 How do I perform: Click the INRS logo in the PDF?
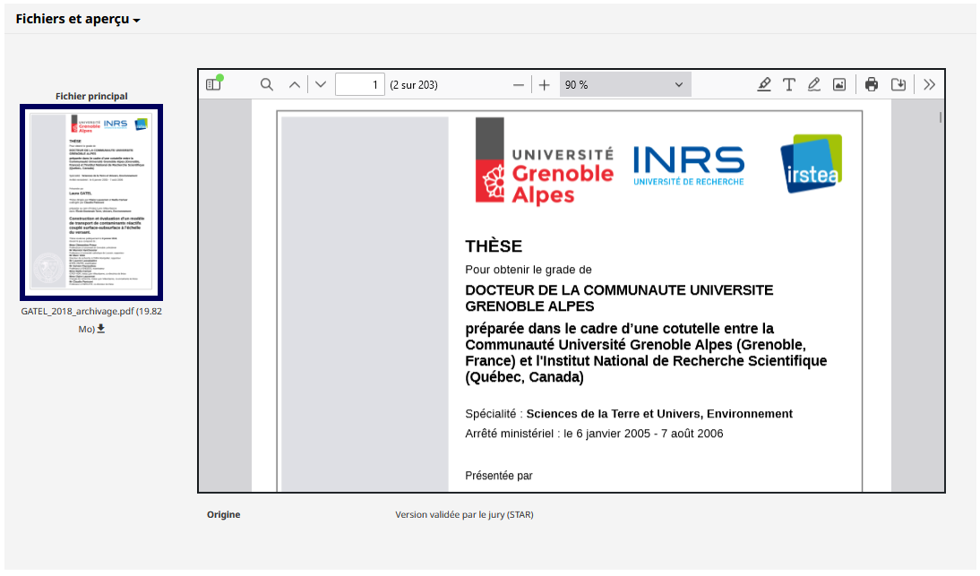(689, 166)
